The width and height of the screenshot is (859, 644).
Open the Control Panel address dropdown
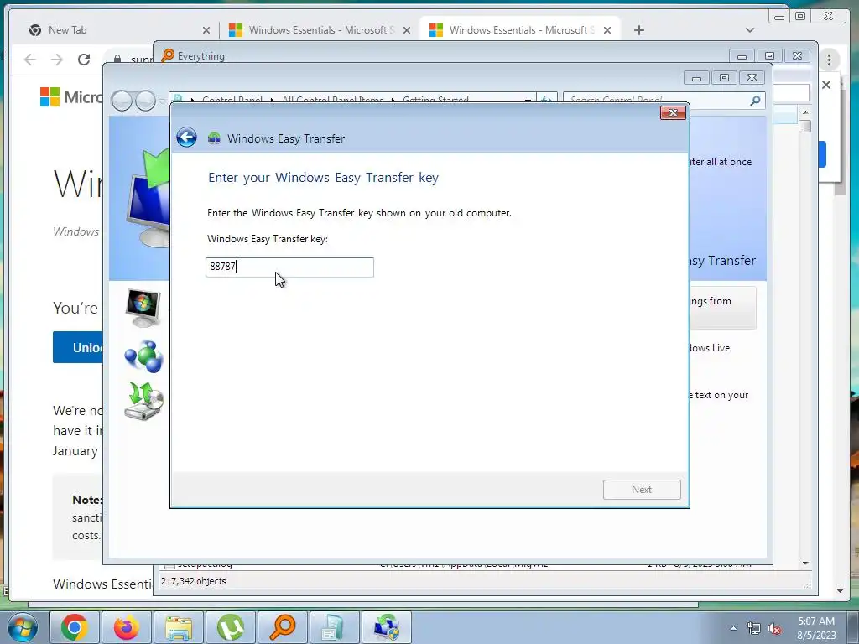pos(528,101)
